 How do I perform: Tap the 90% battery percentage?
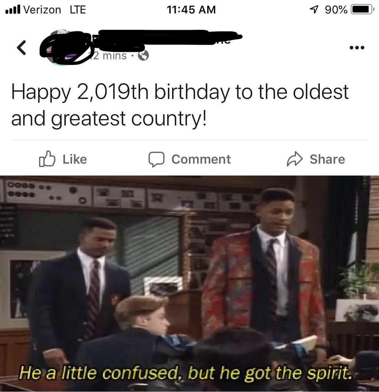[x=336, y=10]
